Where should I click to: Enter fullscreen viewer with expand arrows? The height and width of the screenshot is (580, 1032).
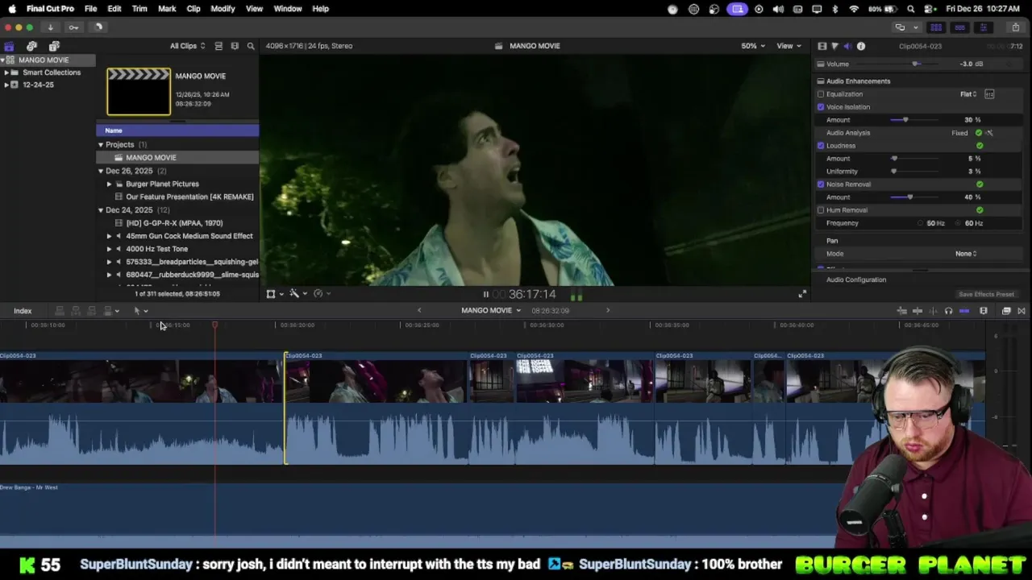tap(802, 294)
